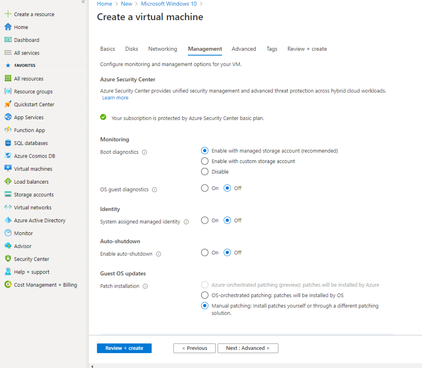This screenshot has width=422, height=368.
Task: Collapse the sidebar with double chevron
Action: [x=83, y=2]
